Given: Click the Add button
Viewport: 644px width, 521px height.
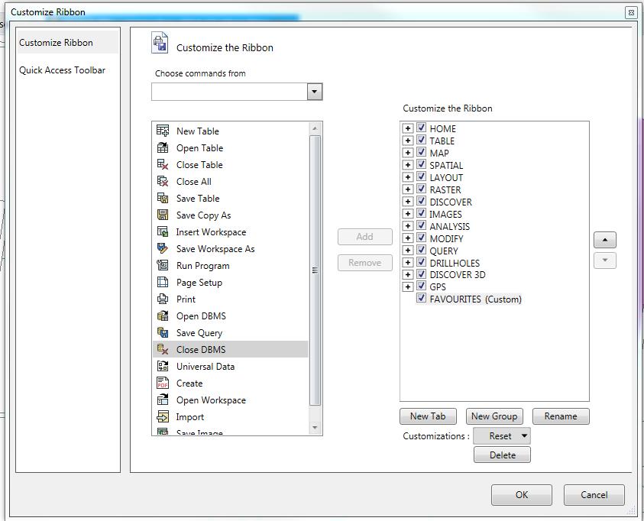Looking at the screenshot, I should tap(364, 237).
